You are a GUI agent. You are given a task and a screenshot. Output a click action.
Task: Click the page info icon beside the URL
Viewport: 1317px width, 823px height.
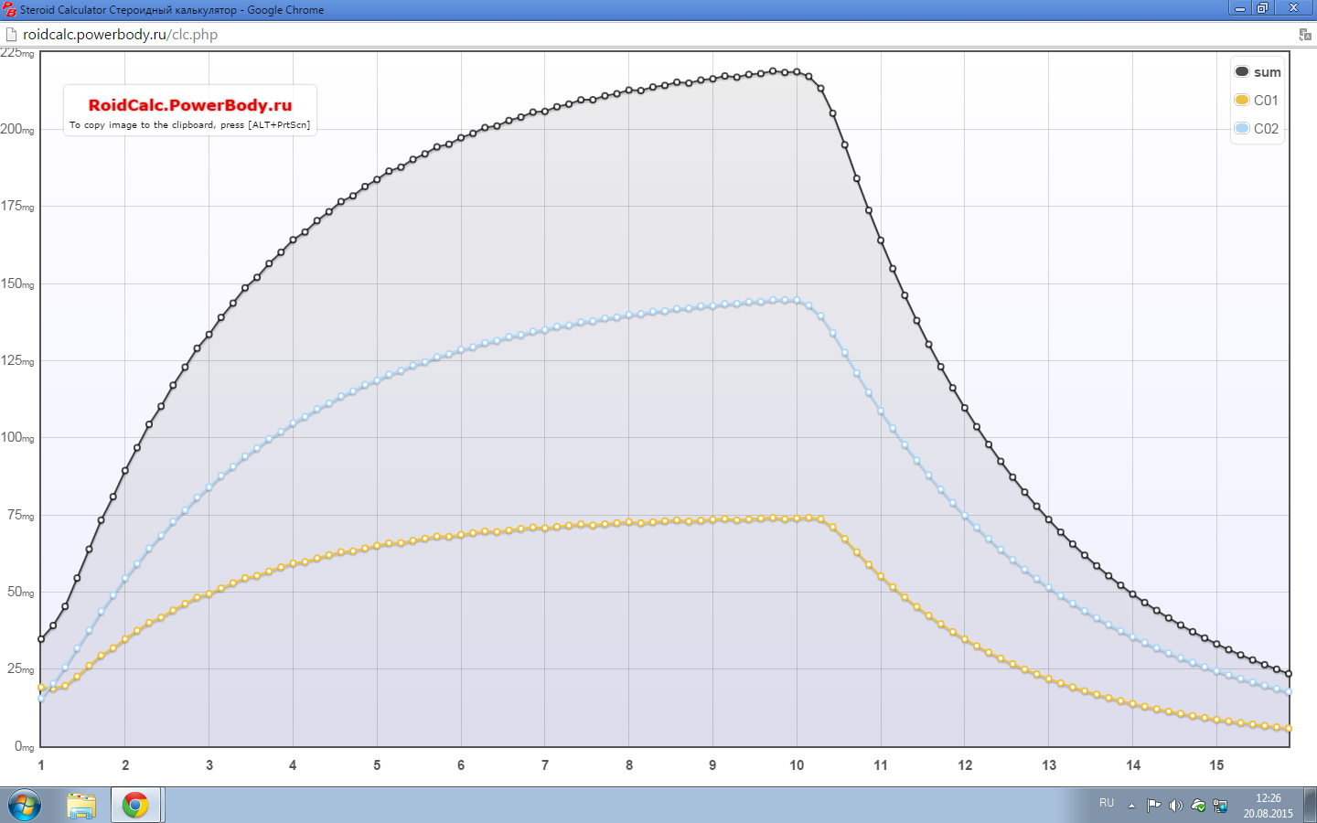tap(11, 35)
